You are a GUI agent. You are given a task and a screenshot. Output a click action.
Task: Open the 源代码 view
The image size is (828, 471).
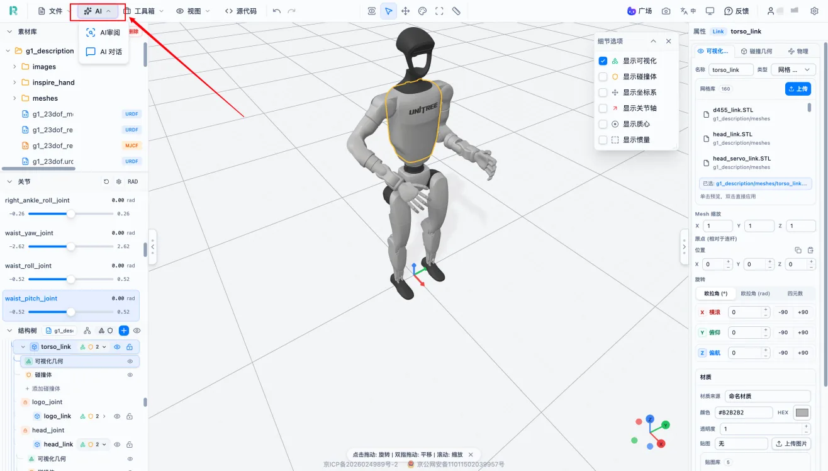(x=240, y=11)
